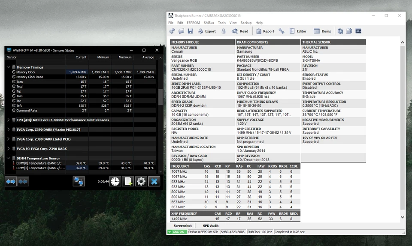
Task: Click the Read toolbar button
Action: click(239, 31)
